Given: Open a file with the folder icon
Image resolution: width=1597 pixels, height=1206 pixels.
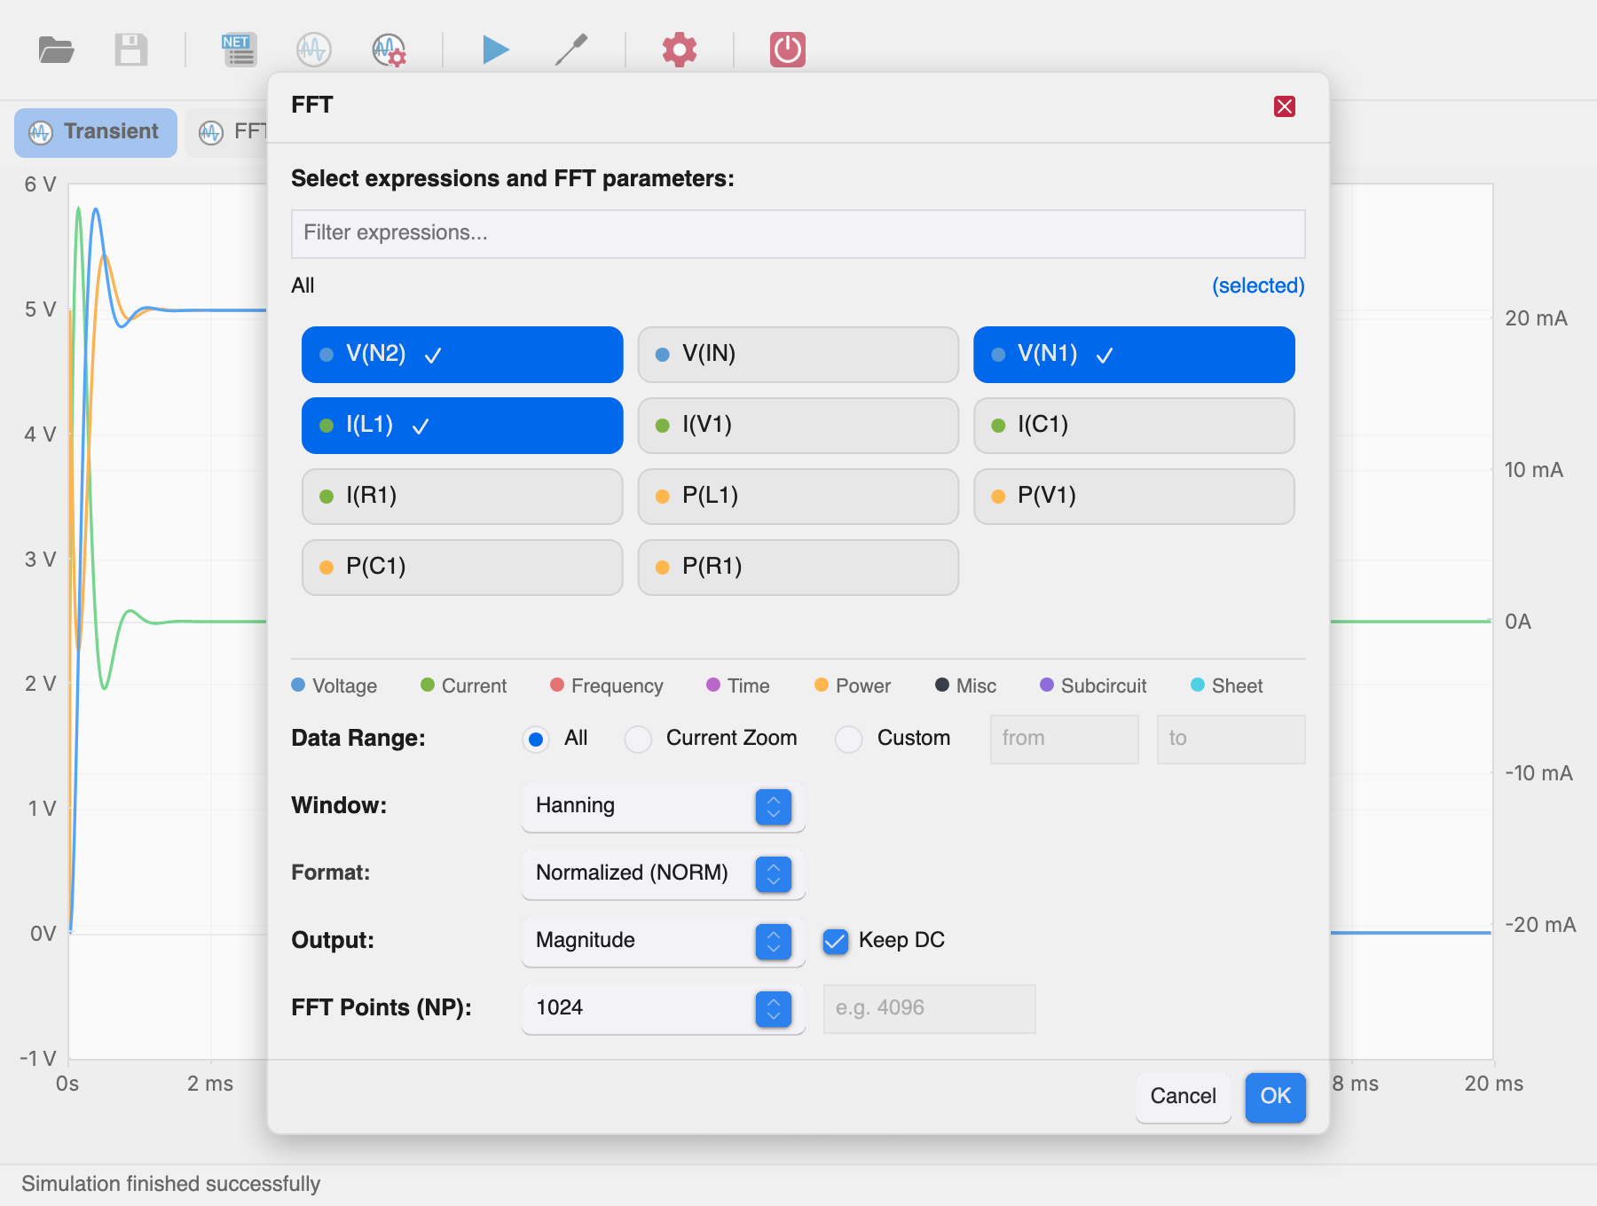Looking at the screenshot, I should coord(56,50).
